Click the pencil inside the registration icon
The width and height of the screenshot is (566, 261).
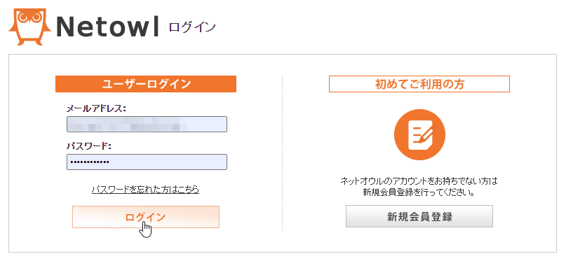[428, 134]
